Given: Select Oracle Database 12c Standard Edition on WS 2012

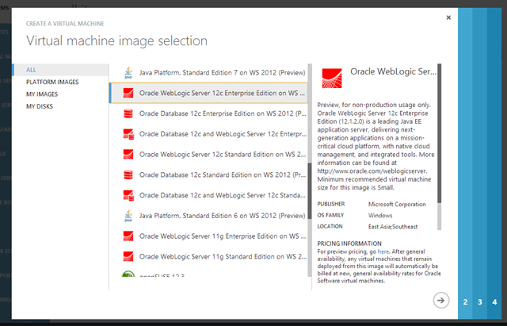Looking at the screenshot, I should [x=208, y=175].
